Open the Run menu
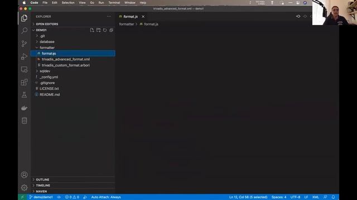 [101, 3]
